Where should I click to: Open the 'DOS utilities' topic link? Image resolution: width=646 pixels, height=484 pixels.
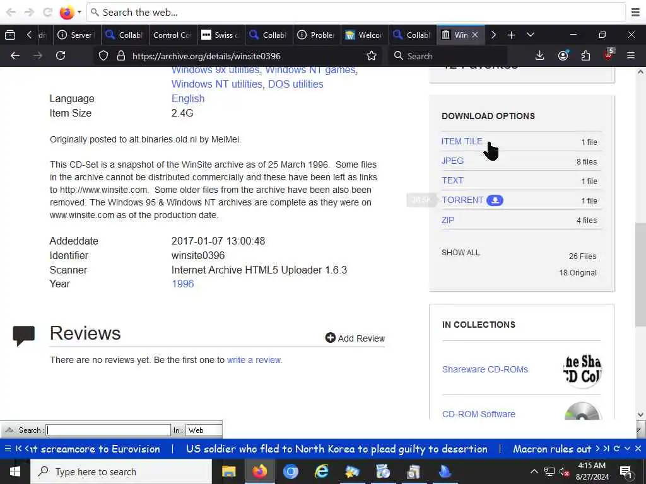296,84
